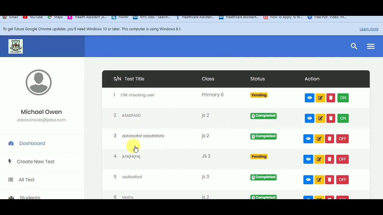
Task: Click the CRK checking user title
Action: pos(137,95)
